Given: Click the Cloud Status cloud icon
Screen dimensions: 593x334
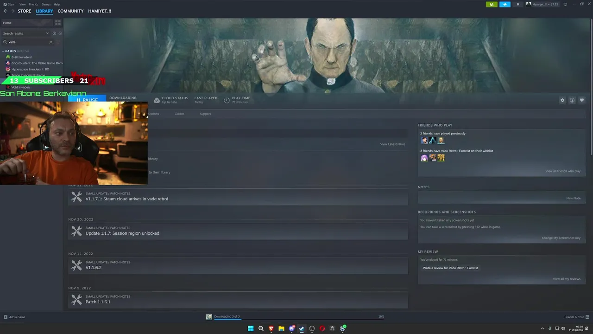Looking at the screenshot, I should (157, 100).
